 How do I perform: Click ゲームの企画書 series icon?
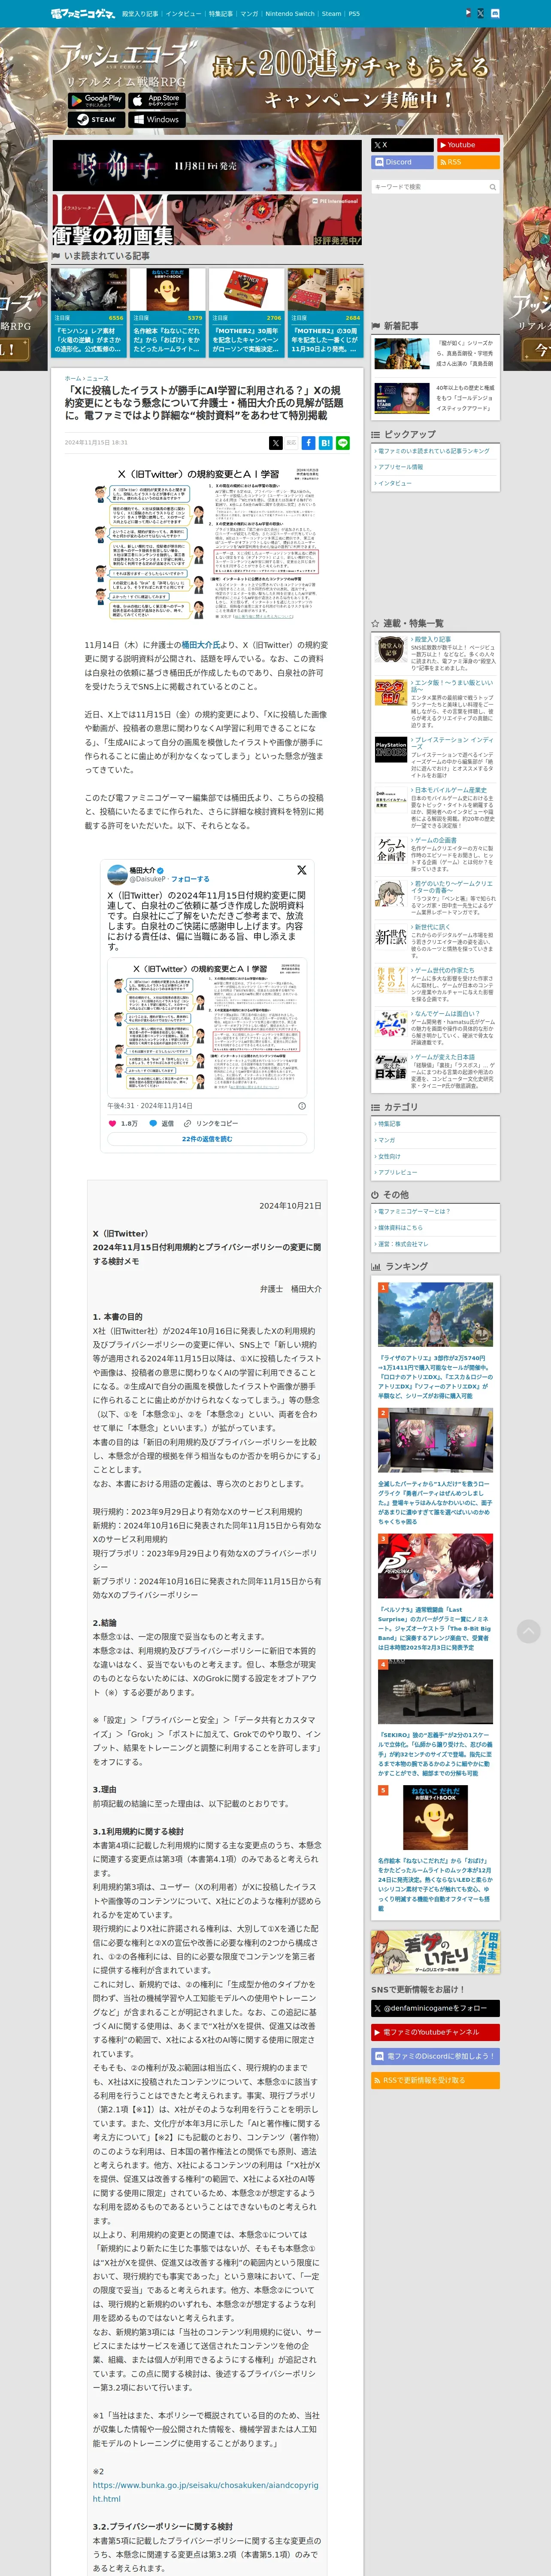391,850
